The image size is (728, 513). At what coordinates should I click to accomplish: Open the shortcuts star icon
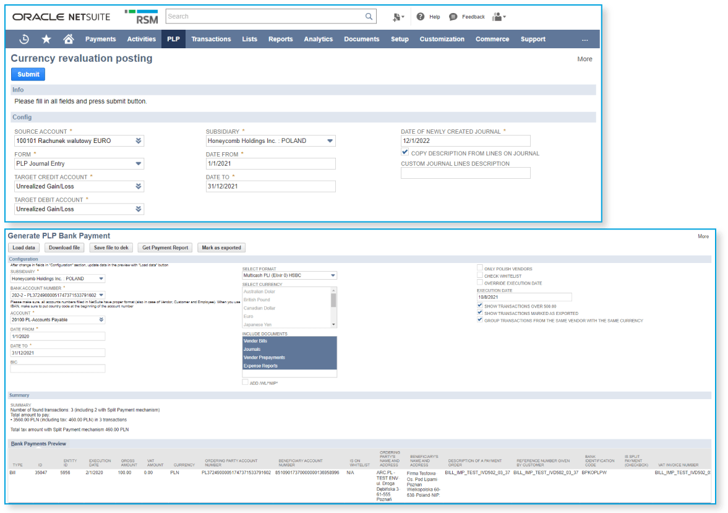point(46,40)
